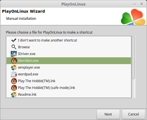Screen dimensions: 147x120
Task: Click the Play The Hobbit(TM).lnk icon
Action: click(14, 81)
